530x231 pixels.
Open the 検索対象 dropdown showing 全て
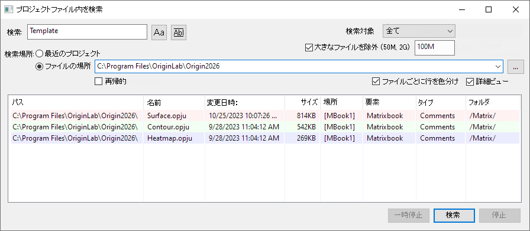click(x=419, y=31)
